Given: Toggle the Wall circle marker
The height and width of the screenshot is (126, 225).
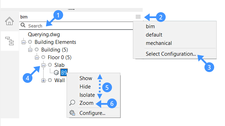Looking at the screenshot, I should click(50, 80).
